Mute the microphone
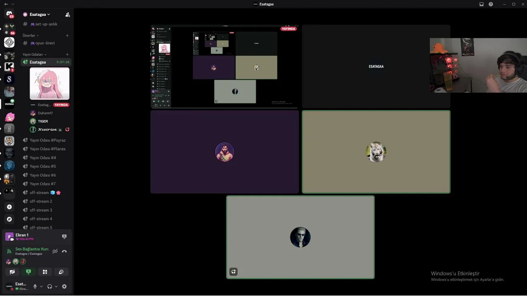Image resolution: width=527 pixels, height=296 pixels. click(35, 287)
